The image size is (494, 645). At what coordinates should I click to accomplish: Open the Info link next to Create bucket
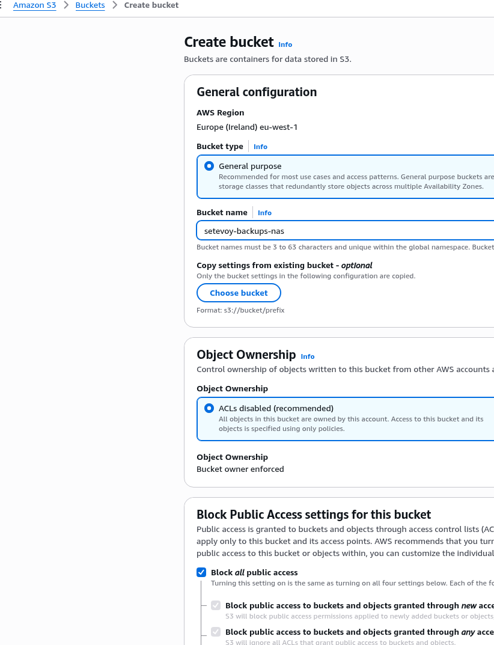click(x=285, y=44)
